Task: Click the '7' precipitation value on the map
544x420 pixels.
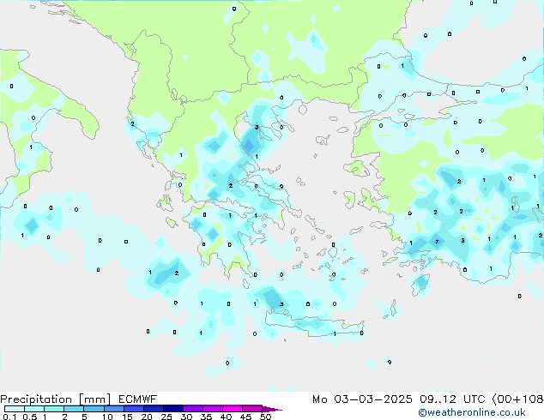Action: pos(437,242)
